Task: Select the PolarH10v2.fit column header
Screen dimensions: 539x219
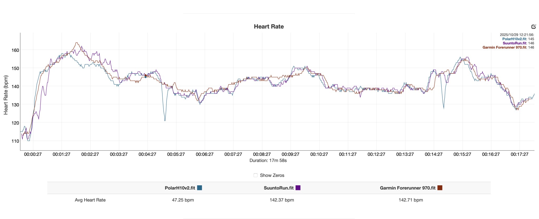Action: (x=180, y=188)
